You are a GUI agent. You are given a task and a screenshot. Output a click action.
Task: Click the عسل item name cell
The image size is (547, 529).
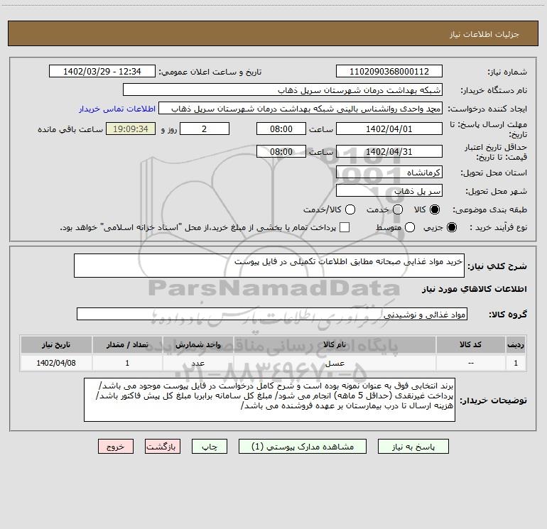pos(335,363)
